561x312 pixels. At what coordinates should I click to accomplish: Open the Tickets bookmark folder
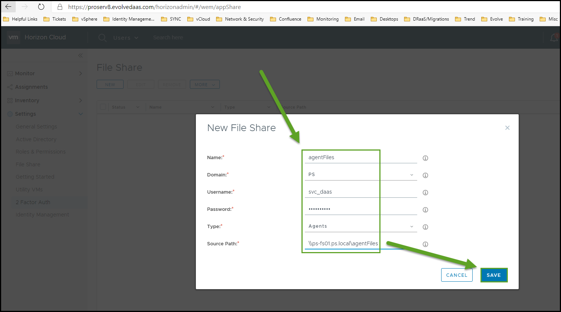55,19
